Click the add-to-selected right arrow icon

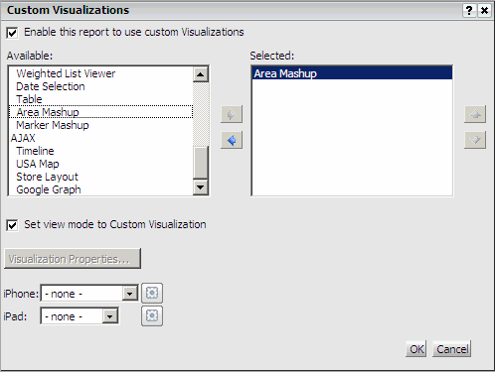[232, 114]
